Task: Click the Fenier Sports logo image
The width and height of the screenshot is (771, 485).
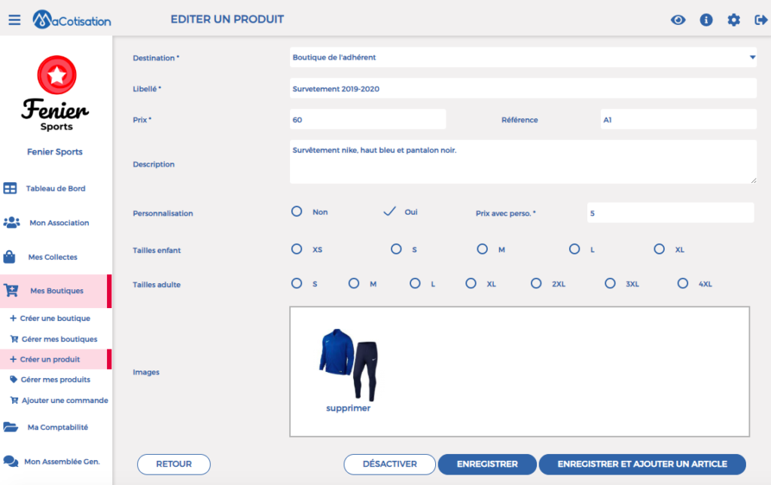Action: 56,93
